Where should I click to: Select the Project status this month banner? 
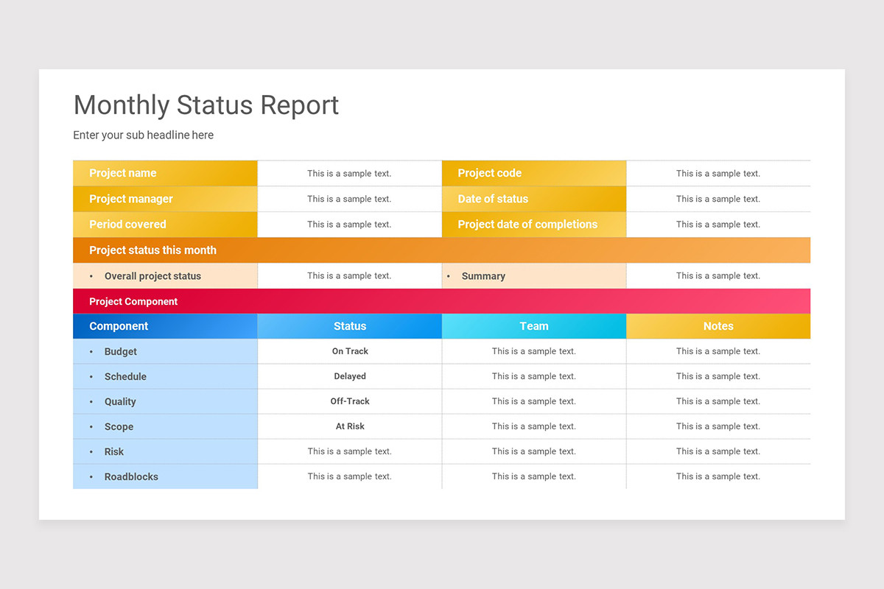[x=152, y=250]
